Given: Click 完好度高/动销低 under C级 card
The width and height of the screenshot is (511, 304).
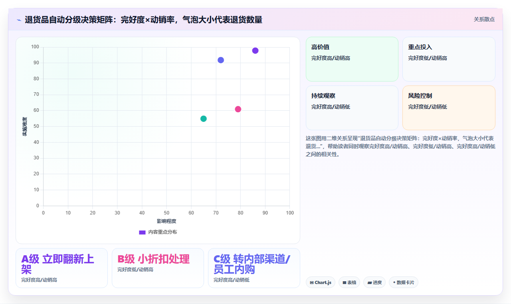Looking at the screenshot, I should [232, 280].
